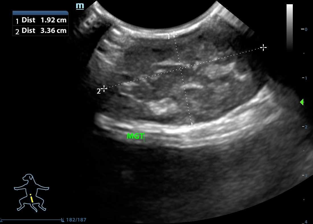Screen dimensions: 313x224
Task: Click the green MGT annotation label
Action: pyautogui.click(x=135, y=136)
